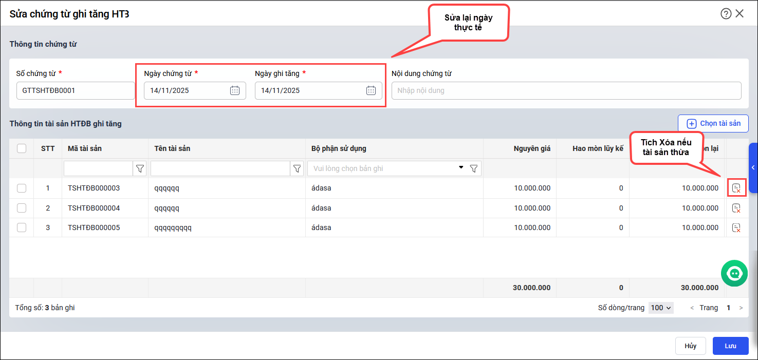This screenshot has width=758, height=360.
Task: Expand the Bộ phận sử dụng dropdown
Action: [x=460, y=168]
